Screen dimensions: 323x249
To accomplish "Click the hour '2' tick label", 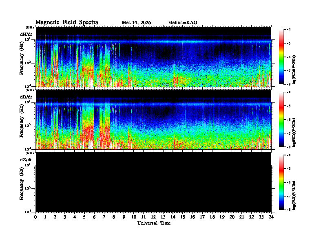I will point(55,217).
